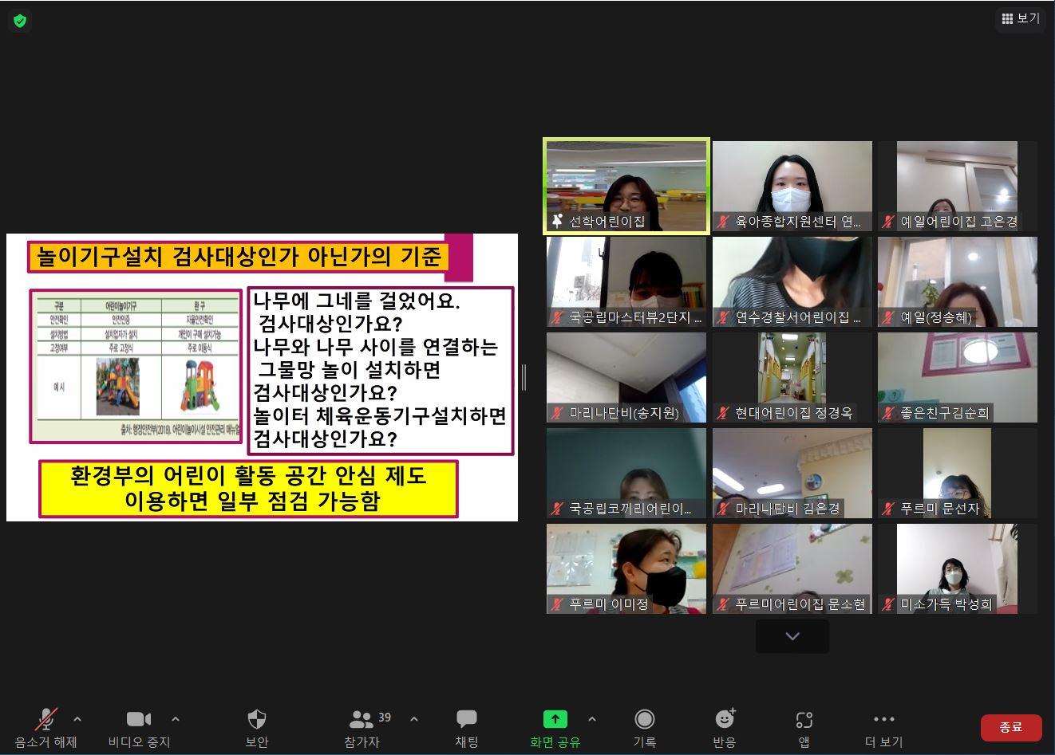Click the red 종료 end button
Viewport: 1055px width, 755px height.
tap(1011, 727)
